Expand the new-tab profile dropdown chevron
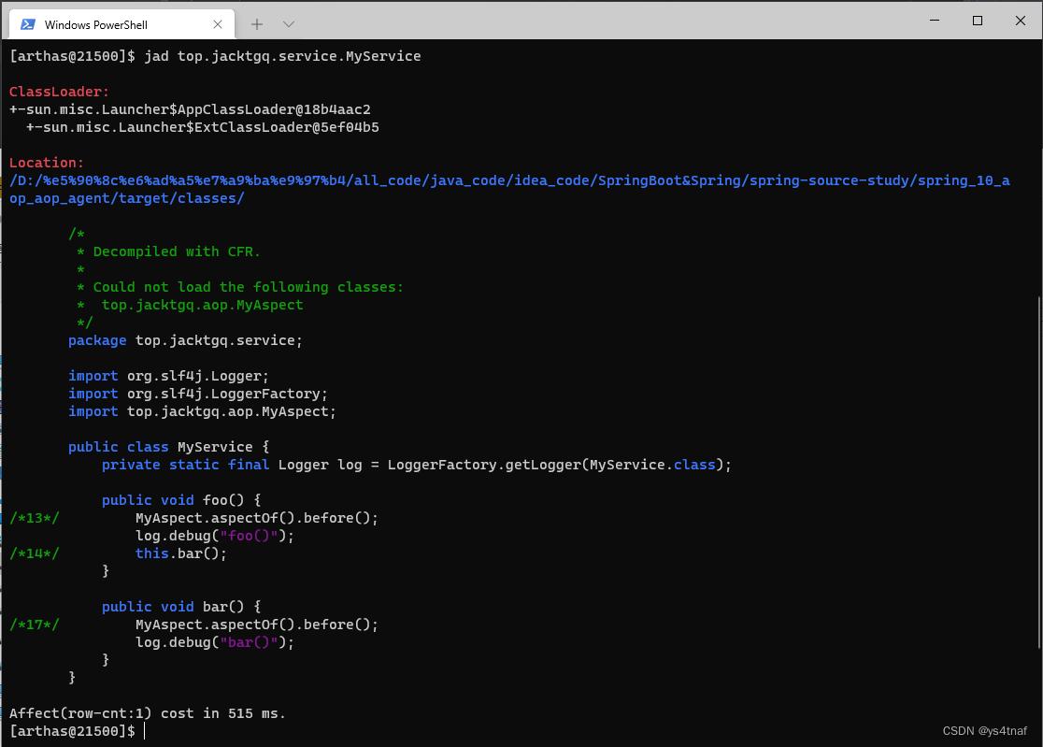Image resolution: width=1043 pixels, height=747 pixels. pyautogui.click(x=289, y=23)
